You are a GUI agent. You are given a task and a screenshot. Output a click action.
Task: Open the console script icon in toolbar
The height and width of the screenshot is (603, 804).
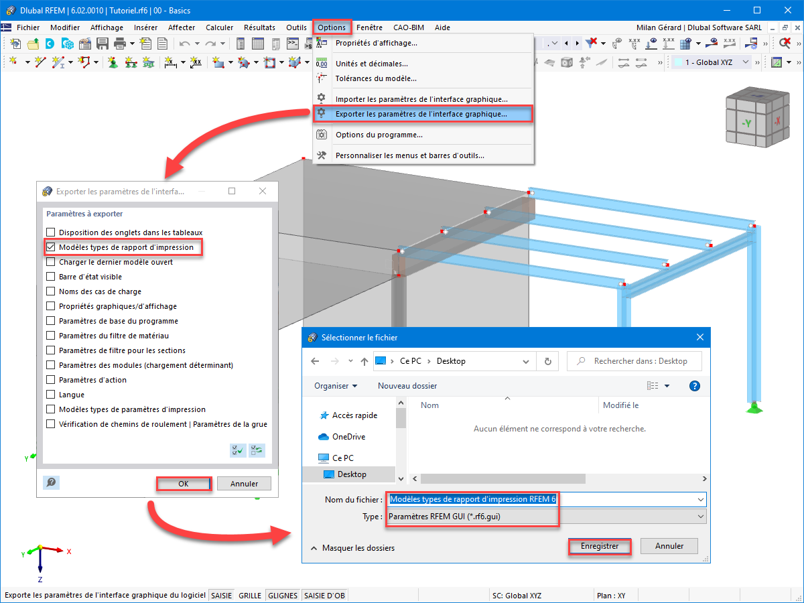pyautogui.click(x=292, y=44)
